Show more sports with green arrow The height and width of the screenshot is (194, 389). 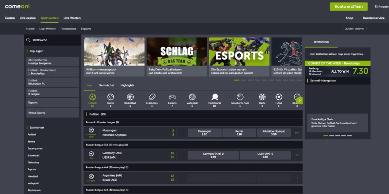click(x=300, y=100)
